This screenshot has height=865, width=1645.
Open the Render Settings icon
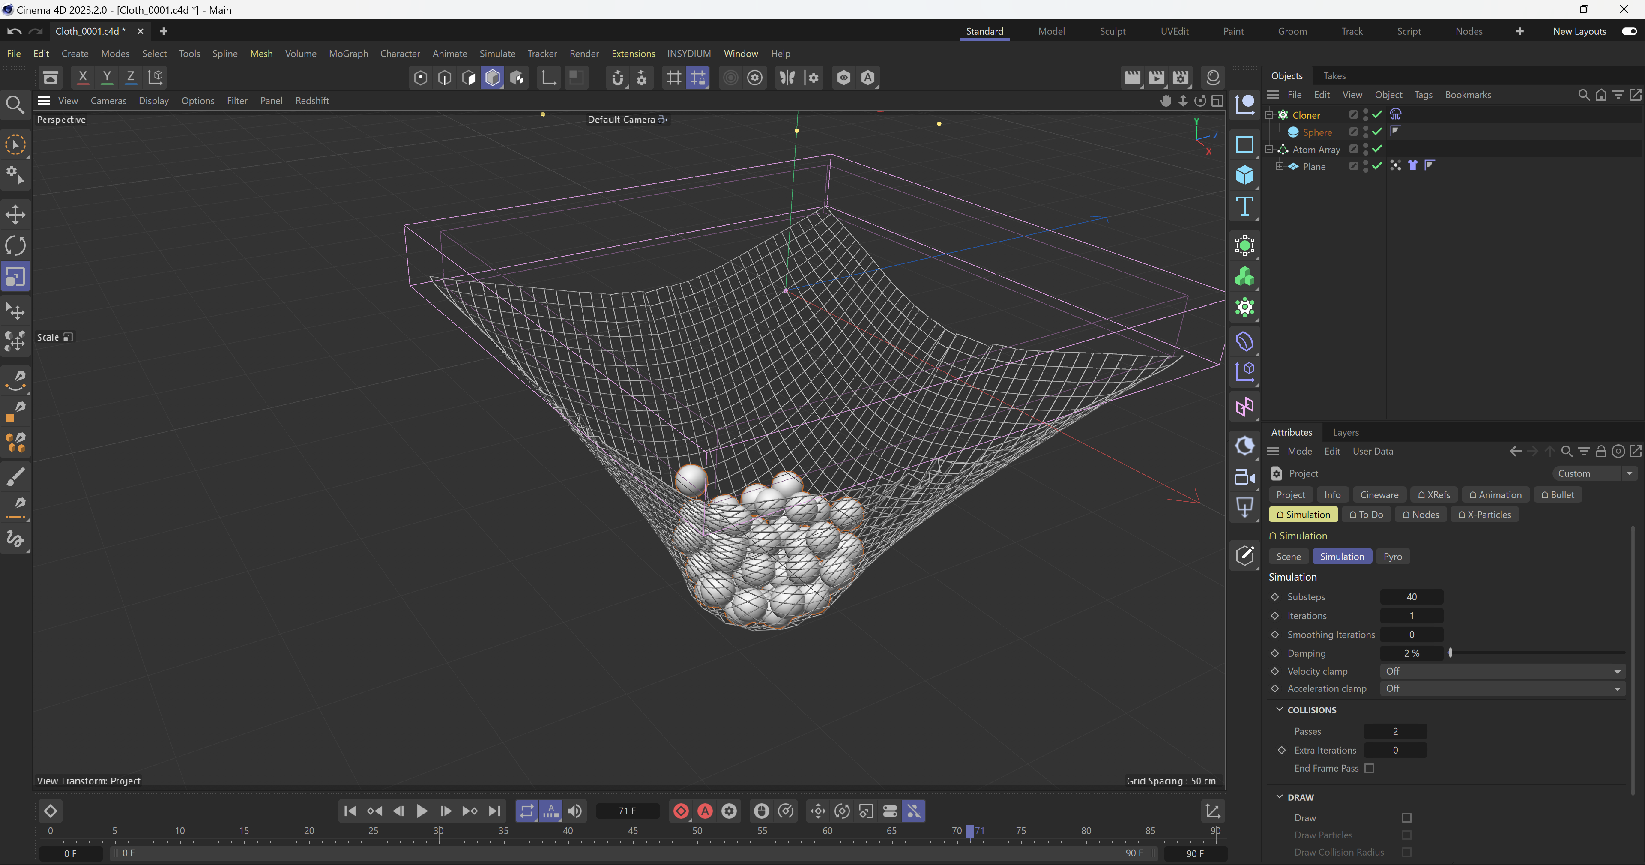[1181, 78]
